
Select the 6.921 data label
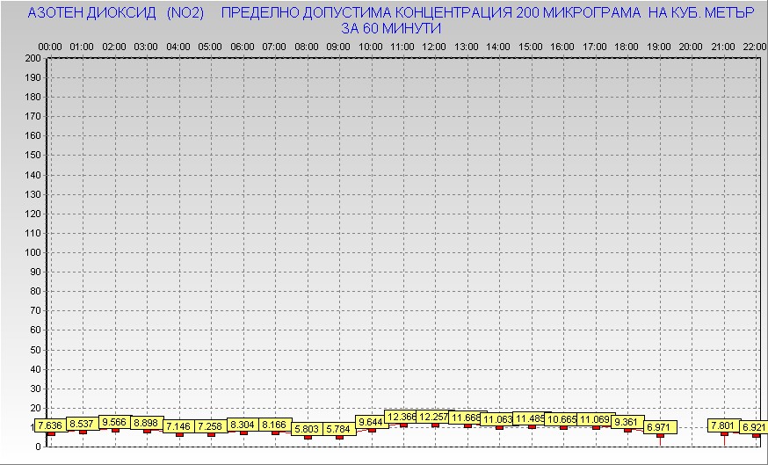point(754,427)
